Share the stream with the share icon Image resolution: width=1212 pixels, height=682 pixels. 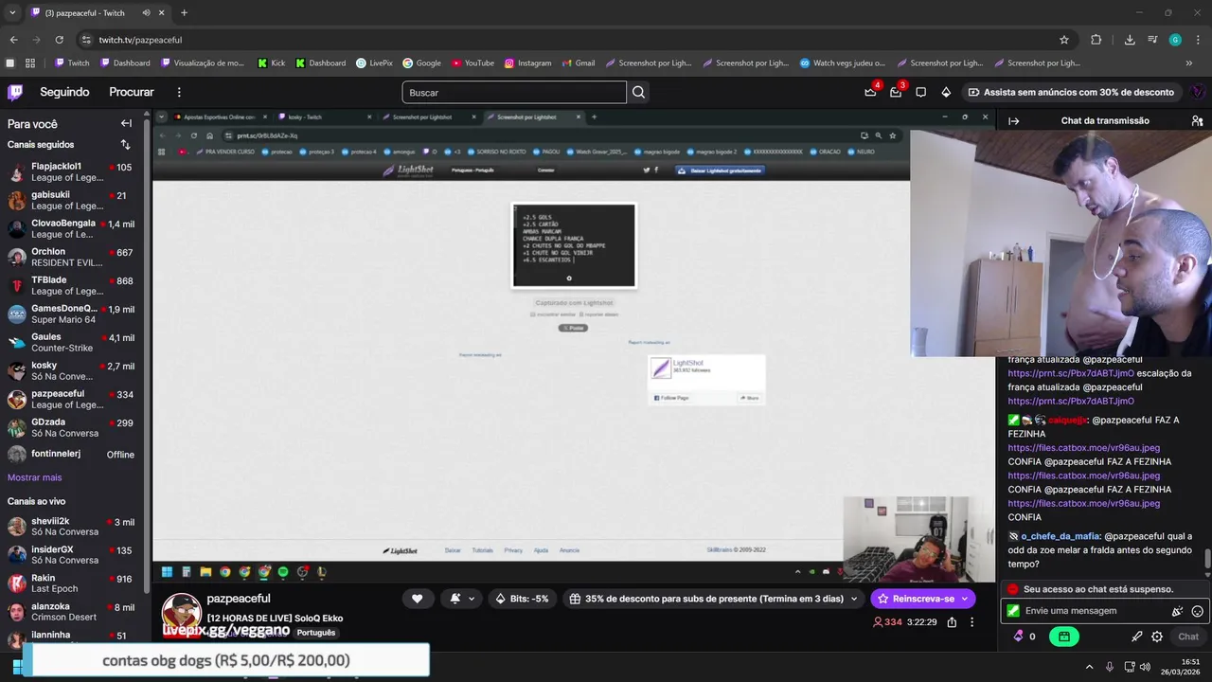(952, 622)
